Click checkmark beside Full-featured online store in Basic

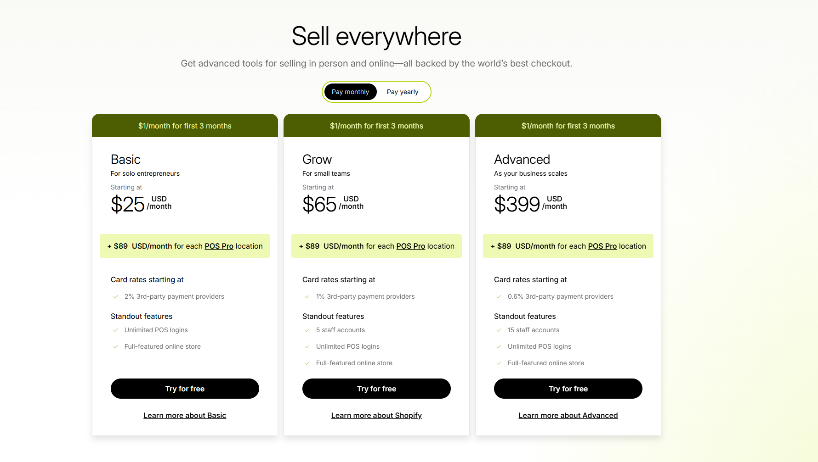[x=115, y=346]
